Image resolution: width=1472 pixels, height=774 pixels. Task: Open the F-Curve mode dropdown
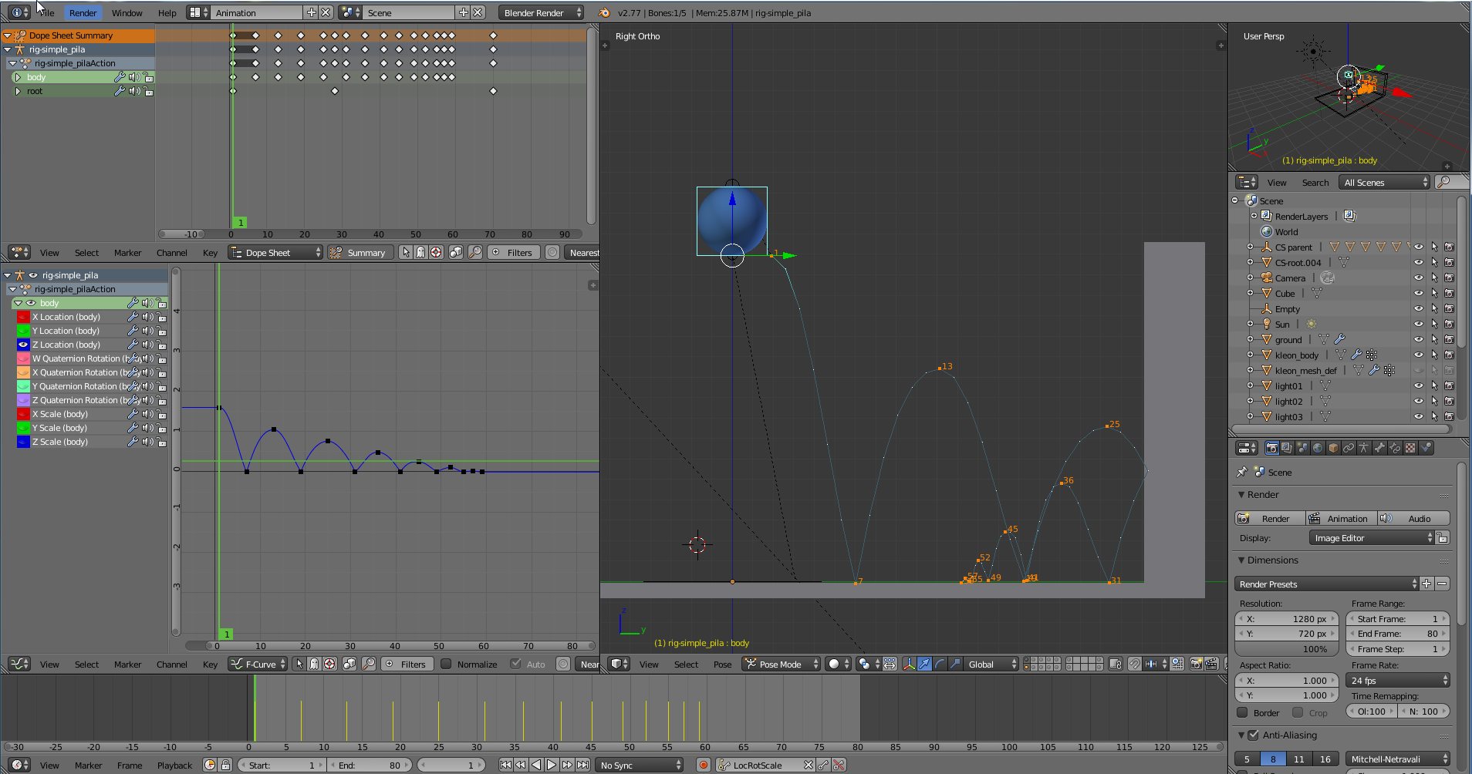click(258, 664)
